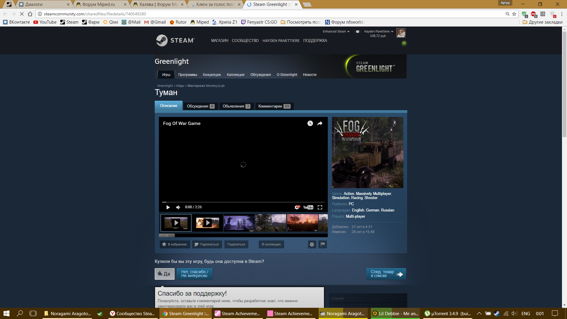Click the video share arrow icon
Image resolution: width=567 pixels, height=319 pixels.
coord(320,123)
